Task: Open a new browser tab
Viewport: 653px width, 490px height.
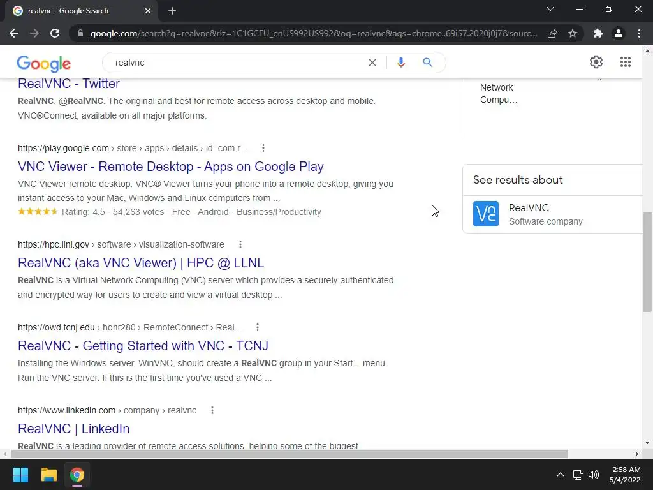Action: 172,11
